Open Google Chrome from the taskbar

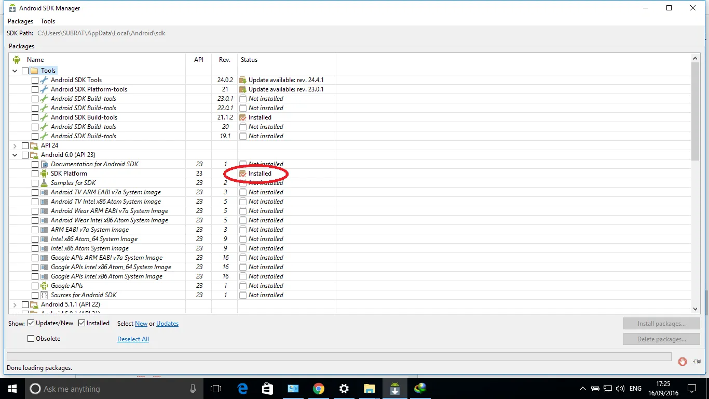coord(319,389)
